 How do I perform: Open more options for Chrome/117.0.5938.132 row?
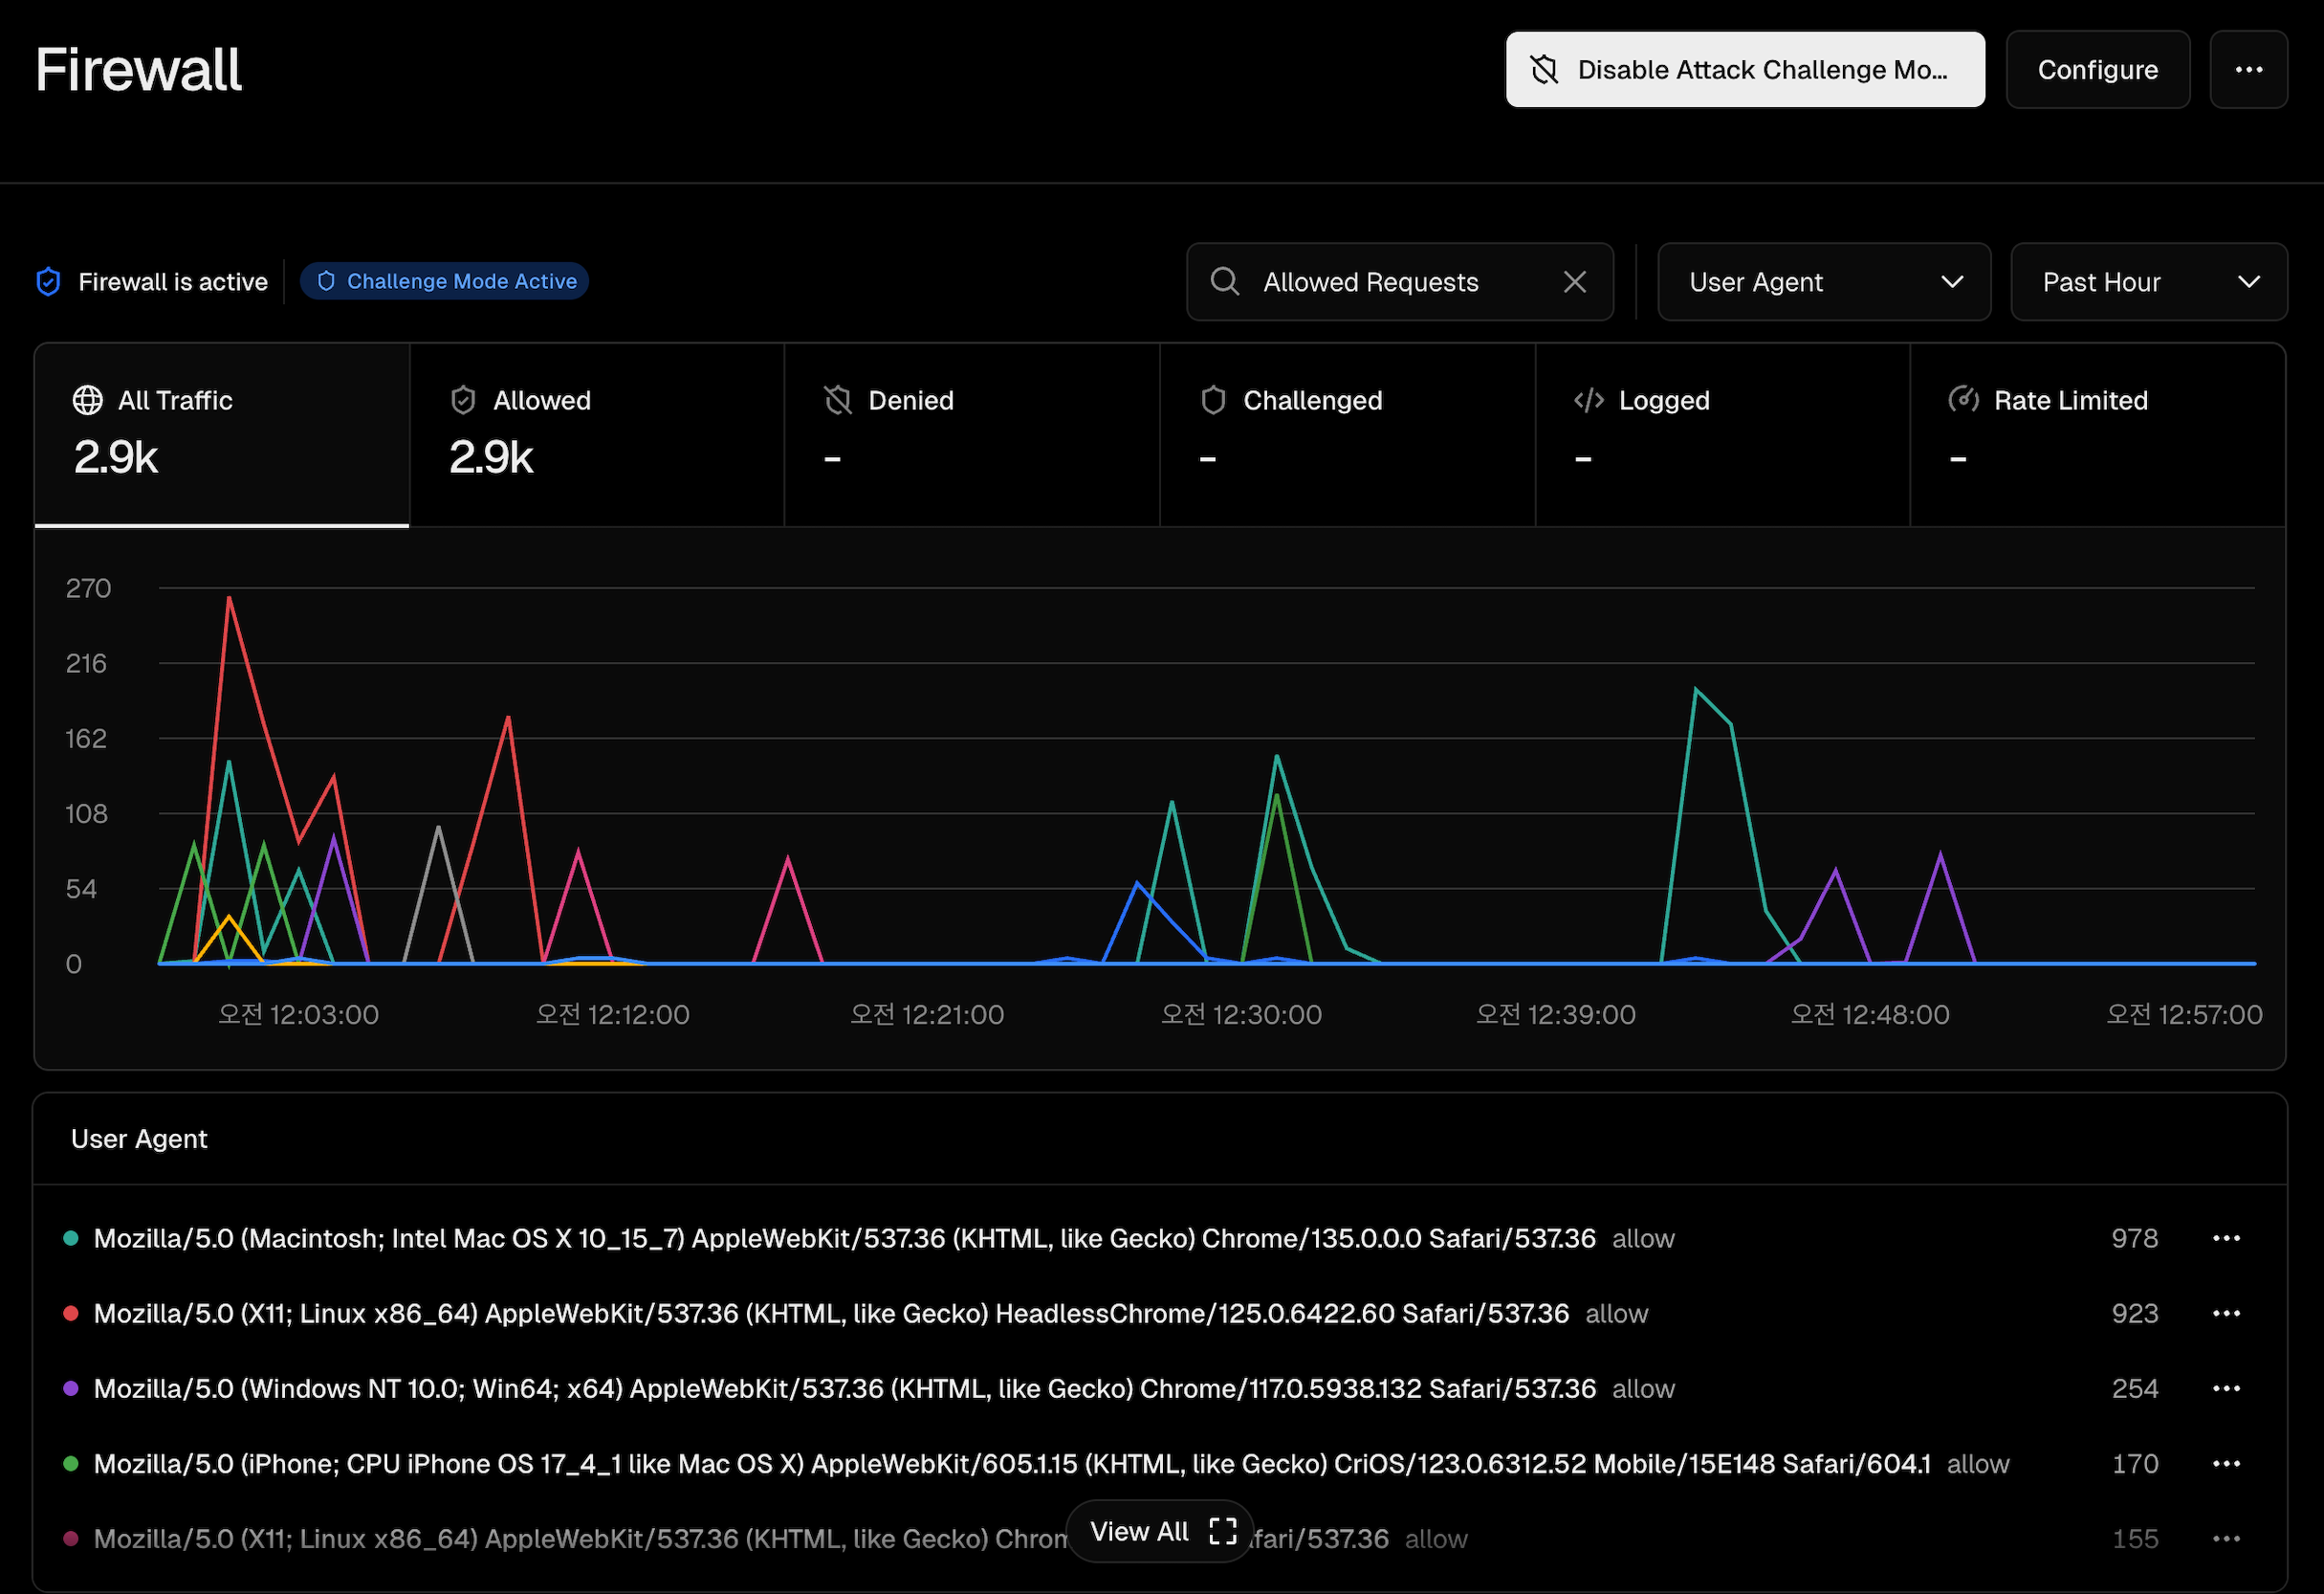point(2226,1389)
